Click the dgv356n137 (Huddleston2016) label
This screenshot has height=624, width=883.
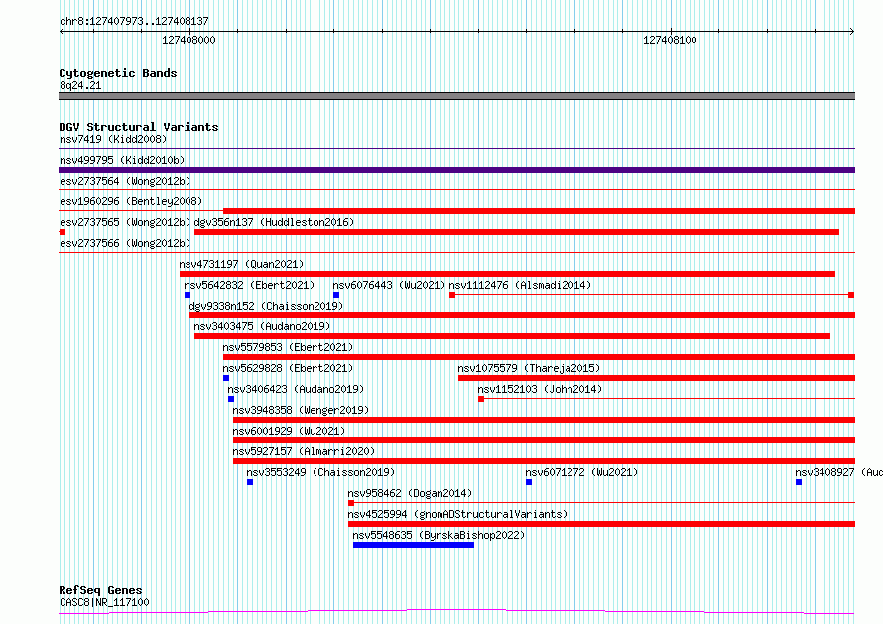tap(274, 222)
